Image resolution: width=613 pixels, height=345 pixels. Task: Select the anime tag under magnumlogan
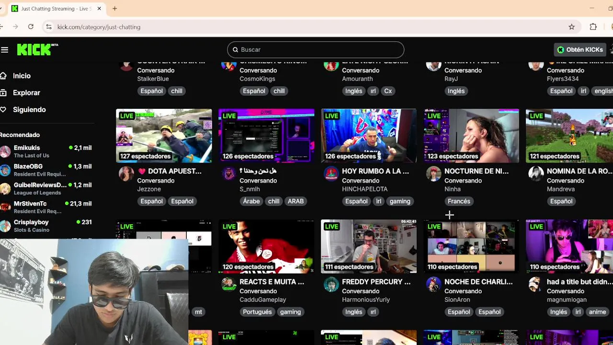597,312
